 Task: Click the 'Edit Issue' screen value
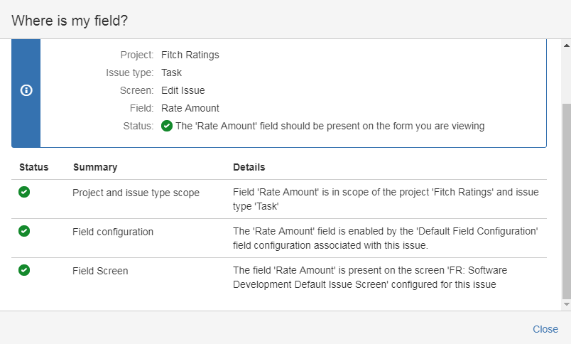tap(183, 90)
